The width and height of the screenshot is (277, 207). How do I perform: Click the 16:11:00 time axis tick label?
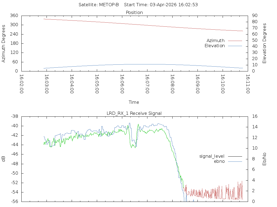pyautogui.click(x=248, y=84)
